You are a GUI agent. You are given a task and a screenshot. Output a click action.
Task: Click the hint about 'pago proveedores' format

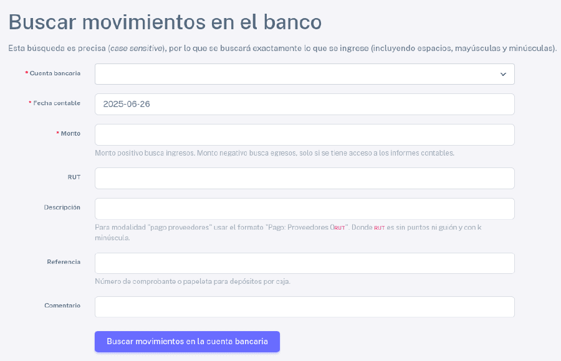pos(288,232)
